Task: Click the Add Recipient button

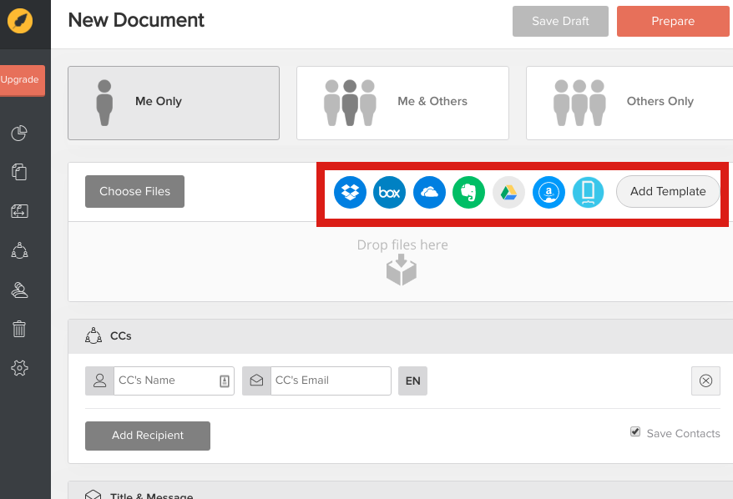Action: coord(148,436)
